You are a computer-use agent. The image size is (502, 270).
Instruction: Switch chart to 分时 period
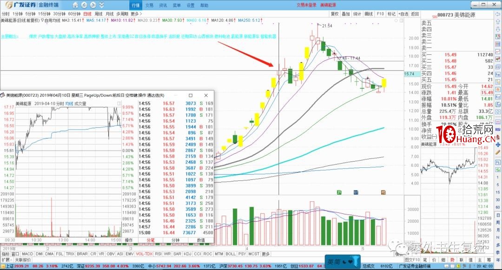tap(6, 14)
